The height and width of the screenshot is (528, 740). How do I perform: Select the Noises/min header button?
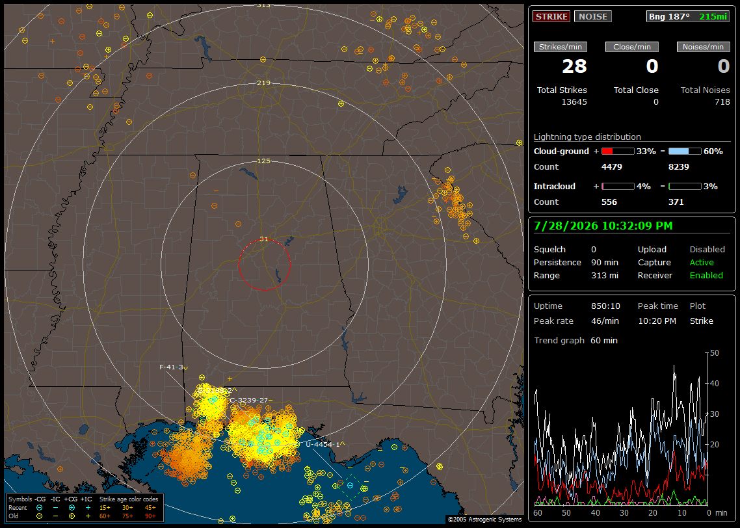click(x=703, y=47)
